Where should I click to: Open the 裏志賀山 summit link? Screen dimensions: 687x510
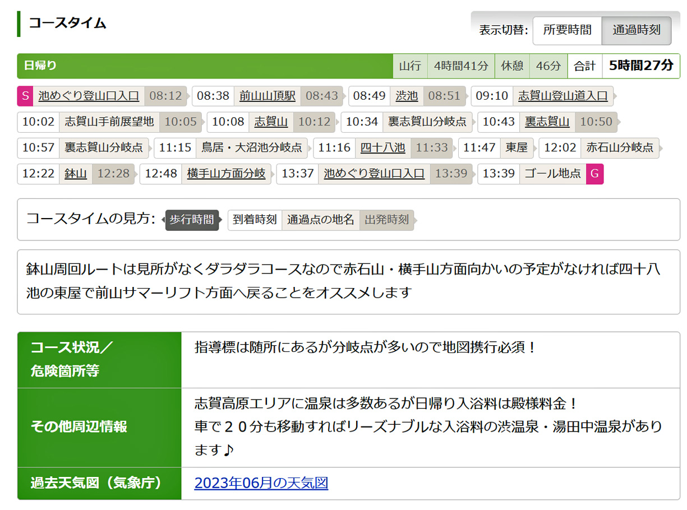(x=547, y=122)
